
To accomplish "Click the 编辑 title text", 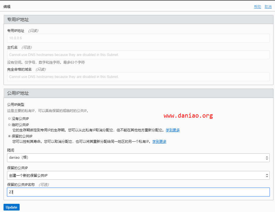I will [7, 7].
